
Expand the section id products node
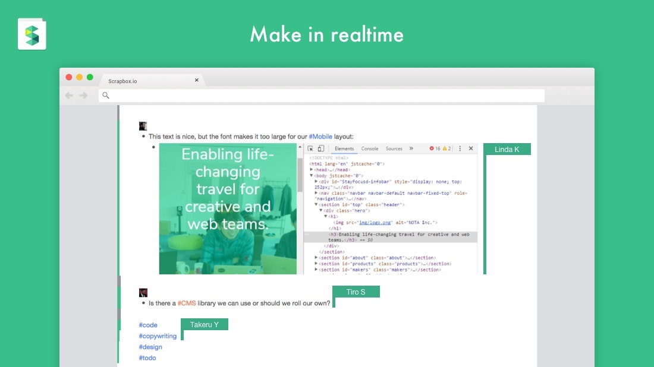coord(316,263)
